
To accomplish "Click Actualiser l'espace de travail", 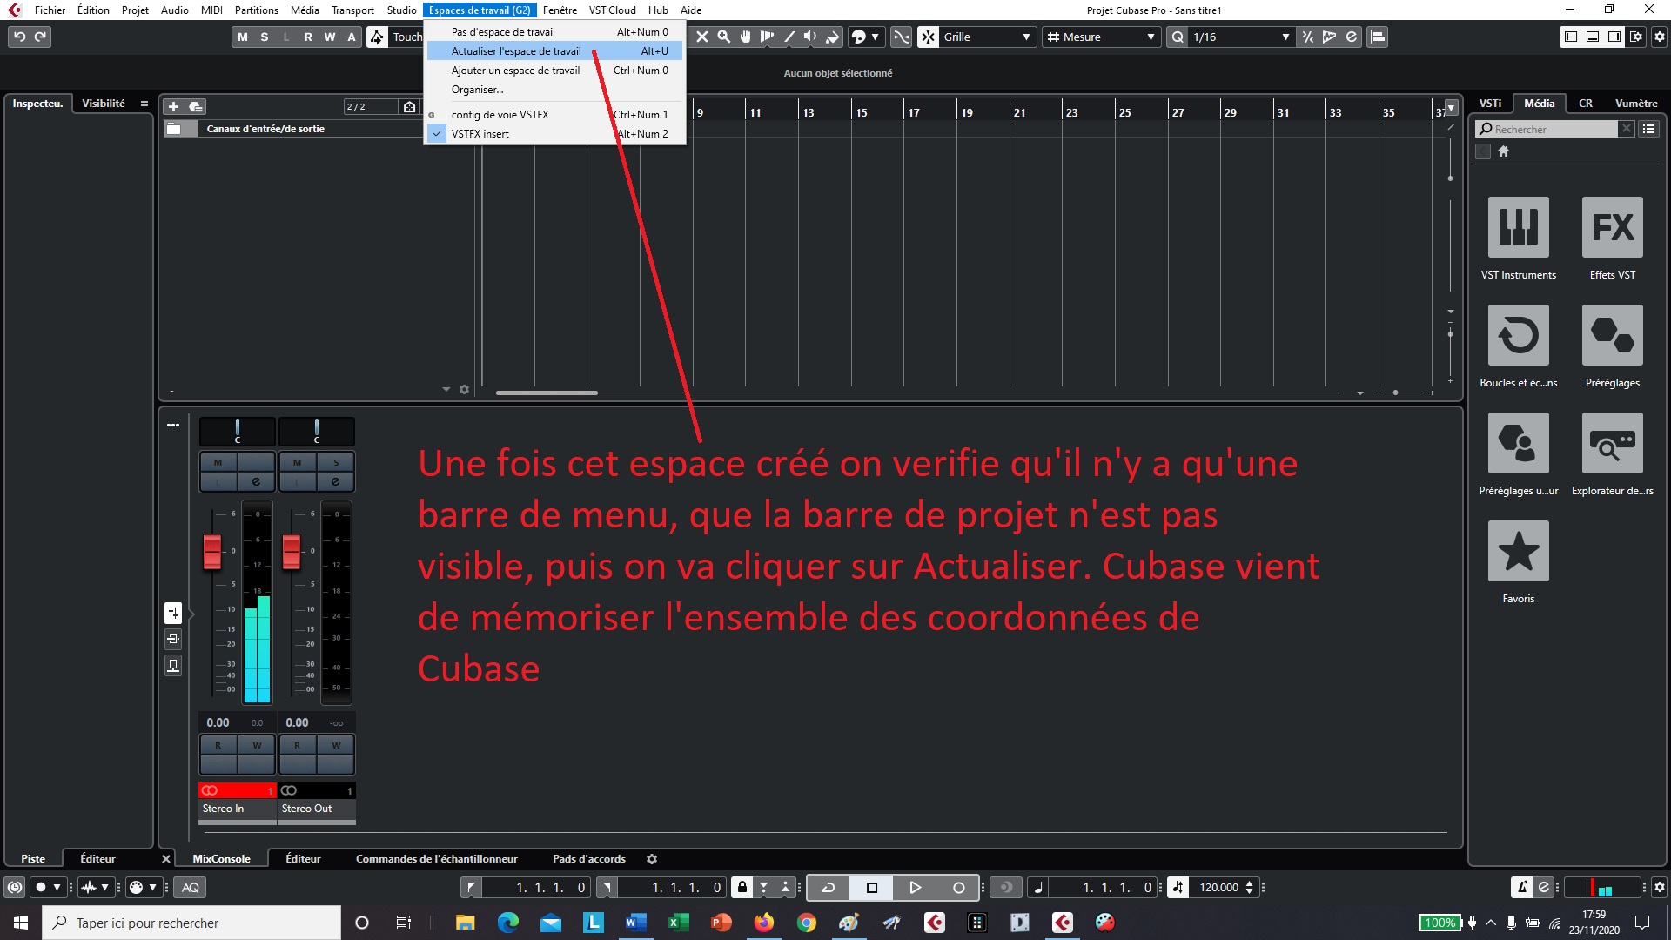I will point(515,50).
